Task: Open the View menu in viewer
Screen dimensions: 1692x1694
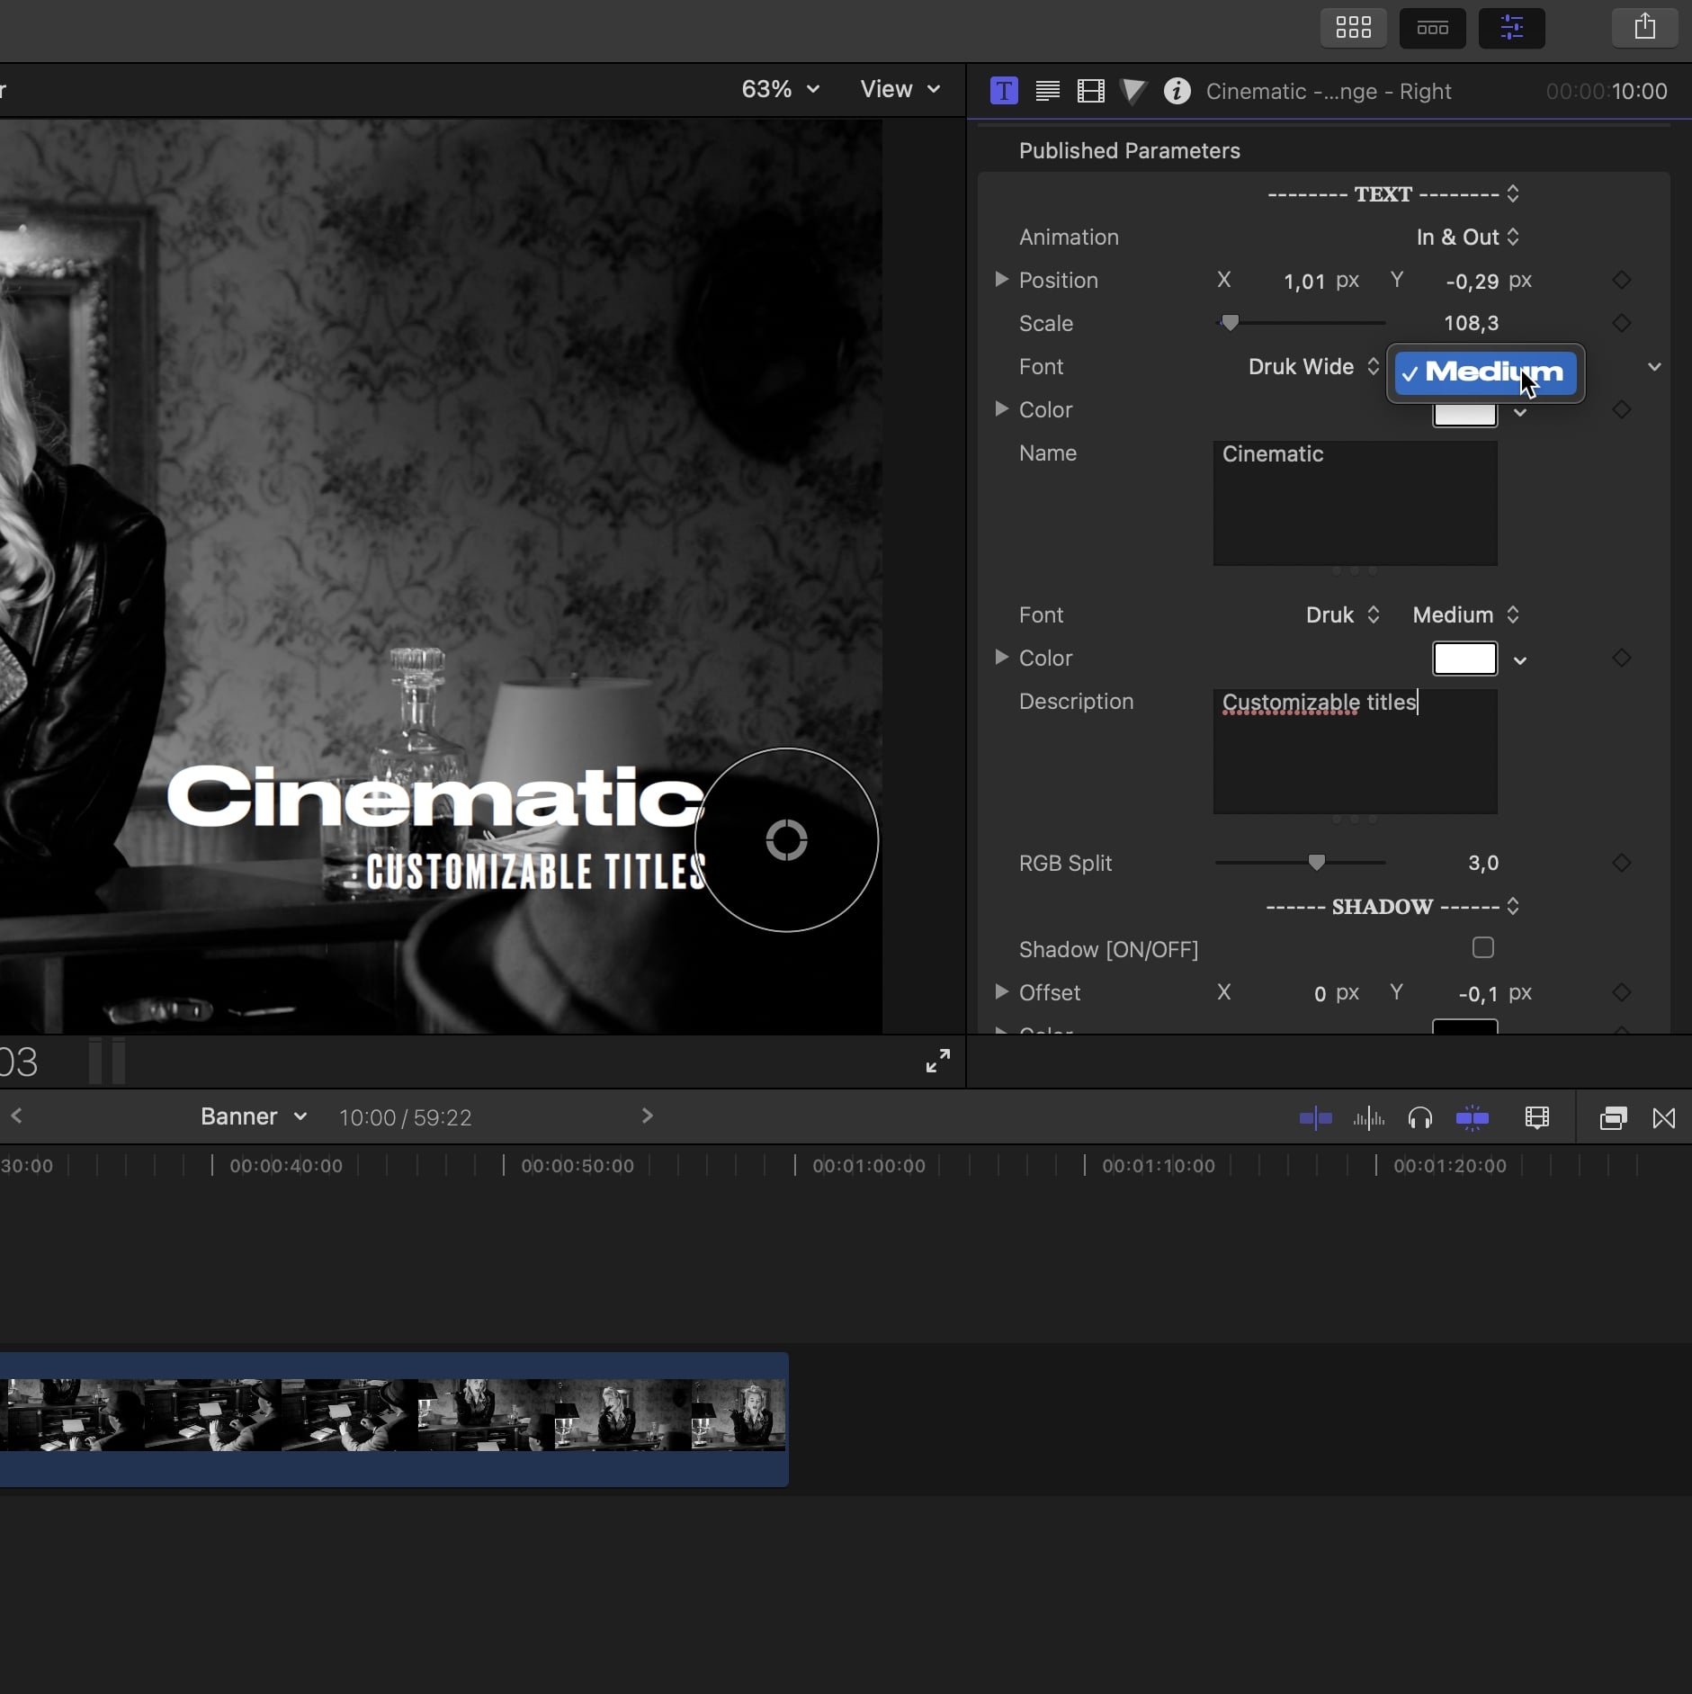Action: pos(900,89)
